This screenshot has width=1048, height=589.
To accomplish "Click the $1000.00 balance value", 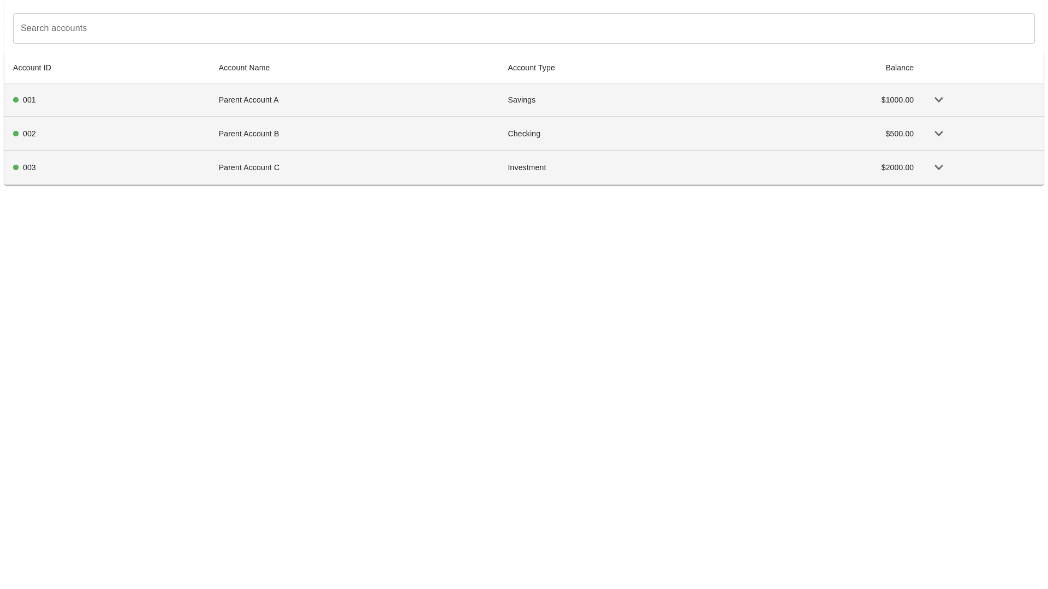I will 897,100.
